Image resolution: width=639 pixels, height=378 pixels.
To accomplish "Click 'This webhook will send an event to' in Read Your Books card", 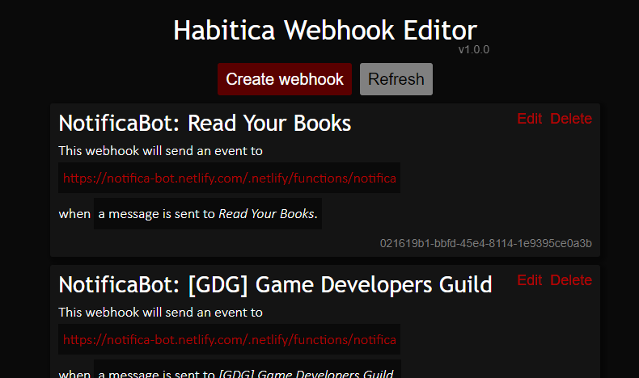I will (x=161, y=151).
